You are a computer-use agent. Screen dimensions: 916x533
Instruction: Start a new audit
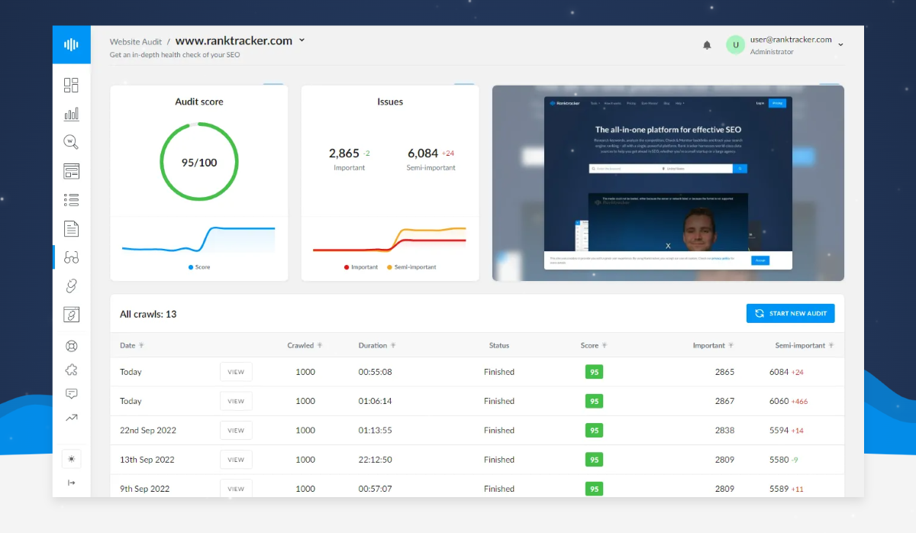pos(791,313)
